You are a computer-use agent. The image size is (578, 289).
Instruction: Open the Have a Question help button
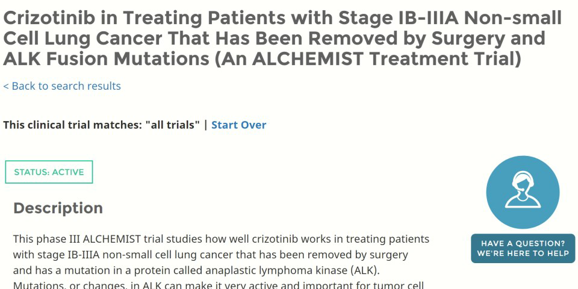[x=523, y=248]
